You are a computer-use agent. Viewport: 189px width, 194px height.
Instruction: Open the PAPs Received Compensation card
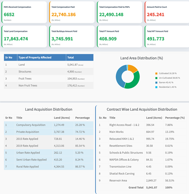[24, 12]
